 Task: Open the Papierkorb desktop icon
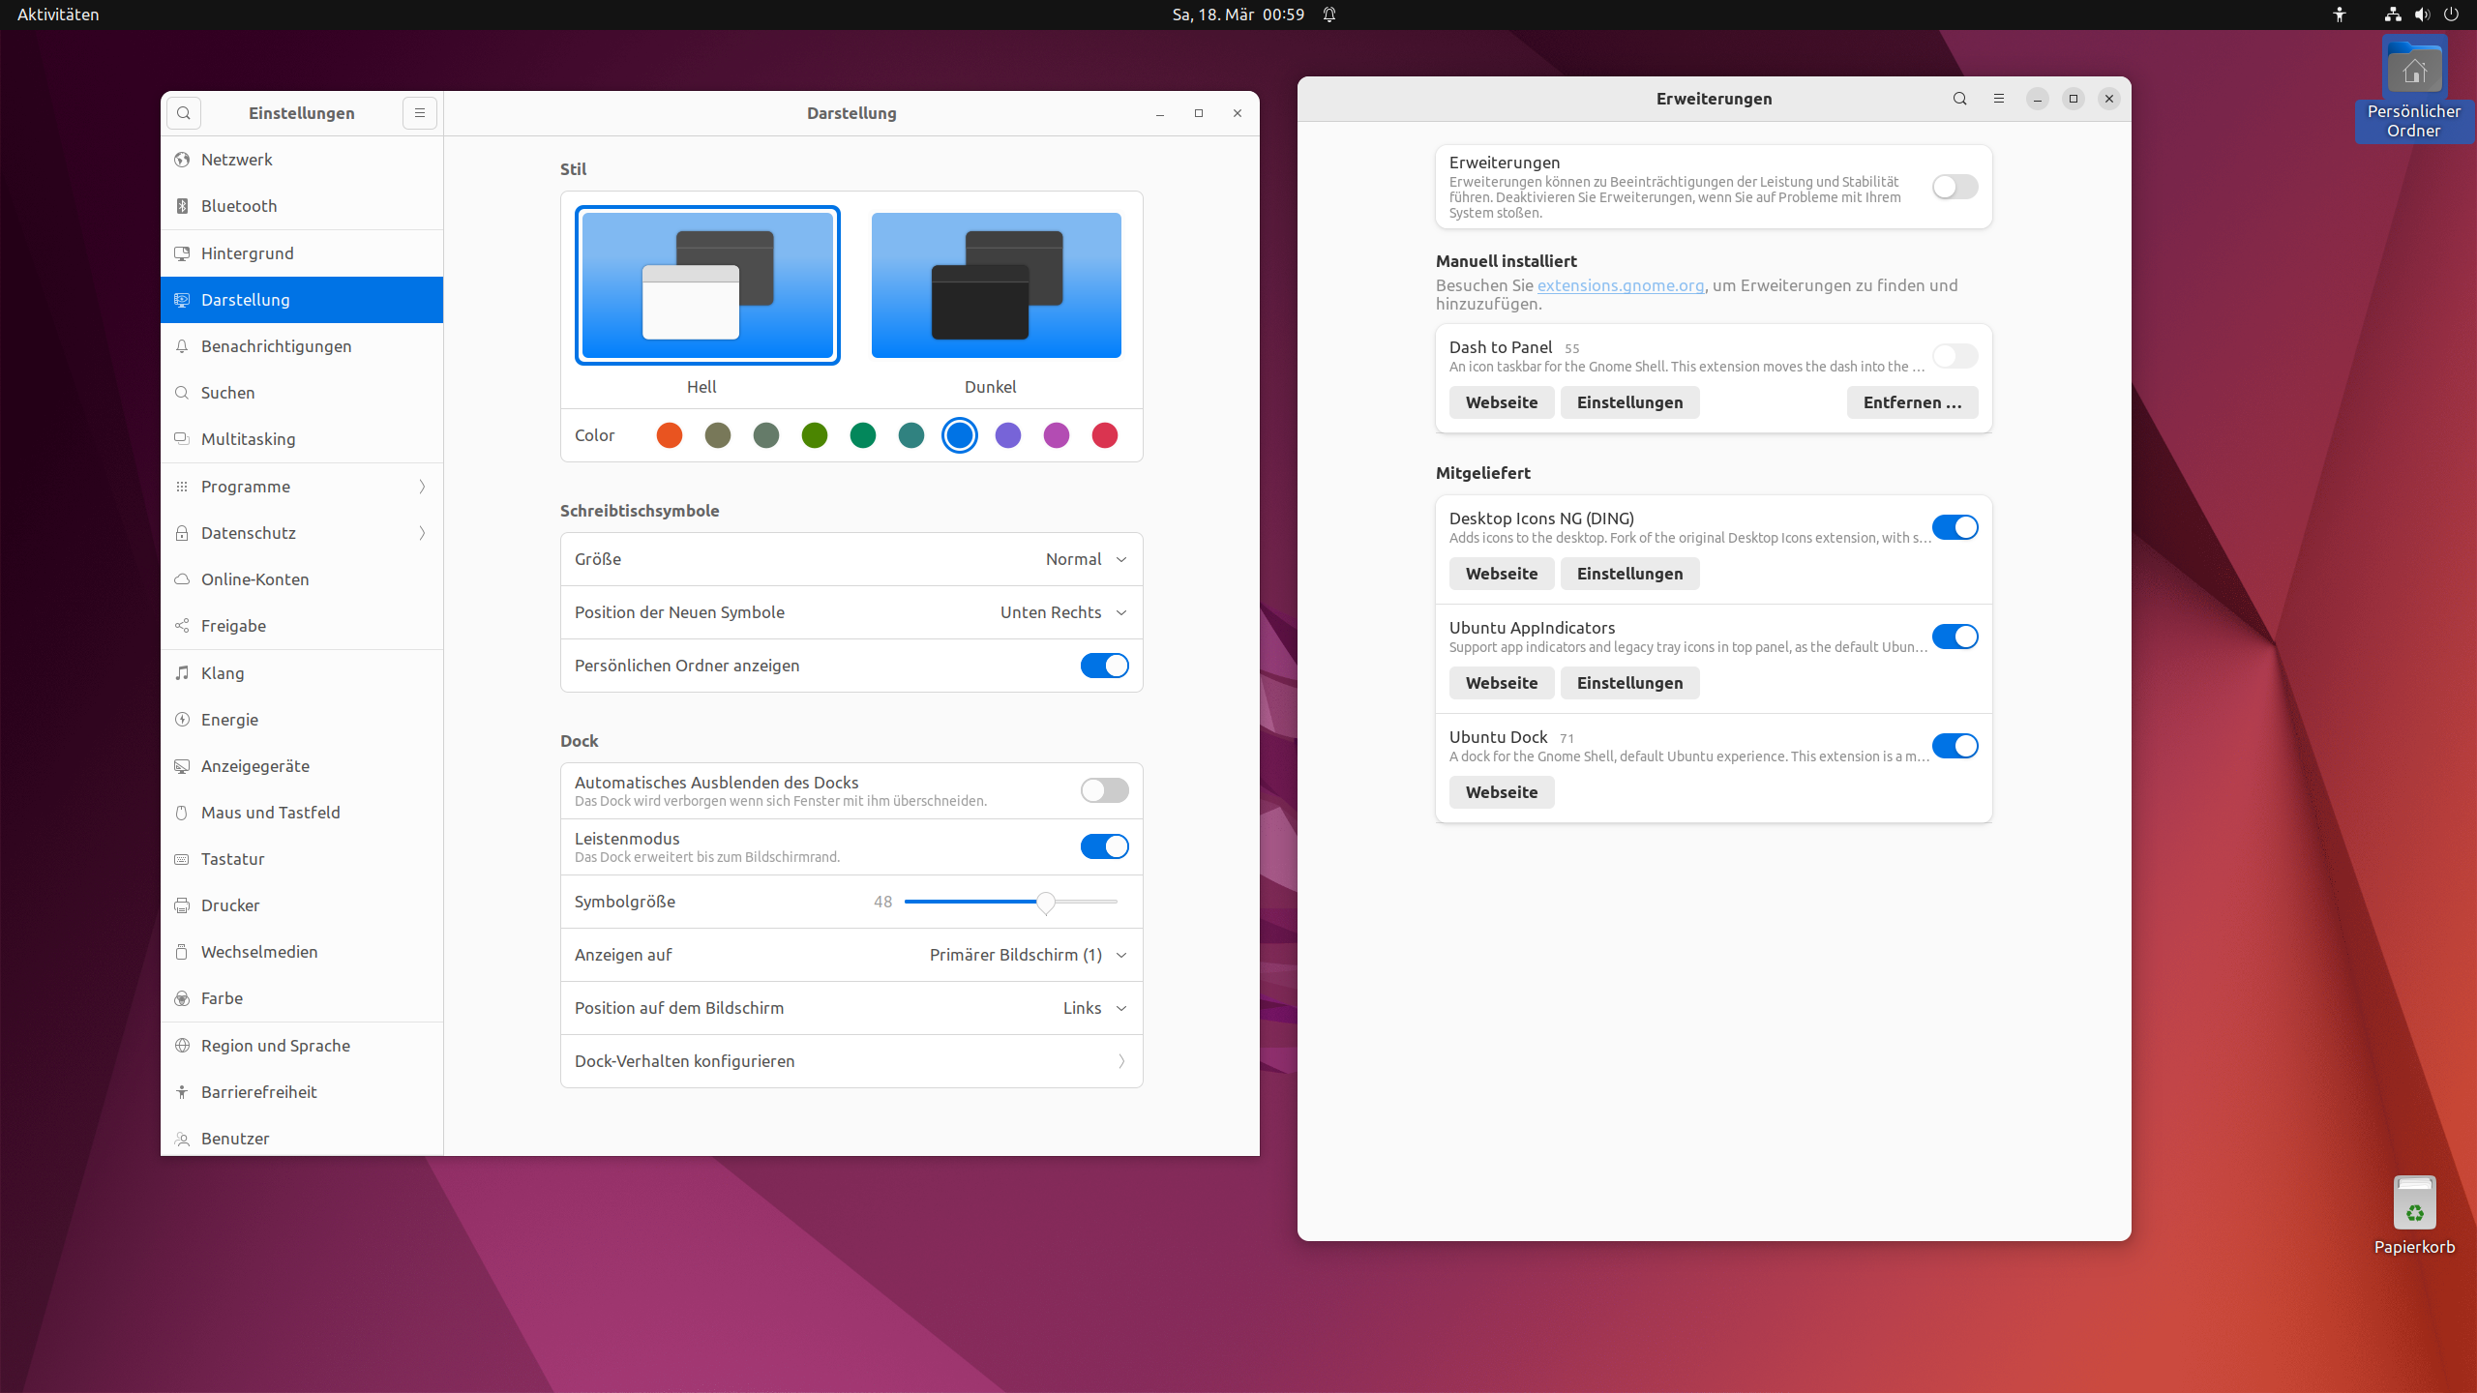point(2414,1203)
